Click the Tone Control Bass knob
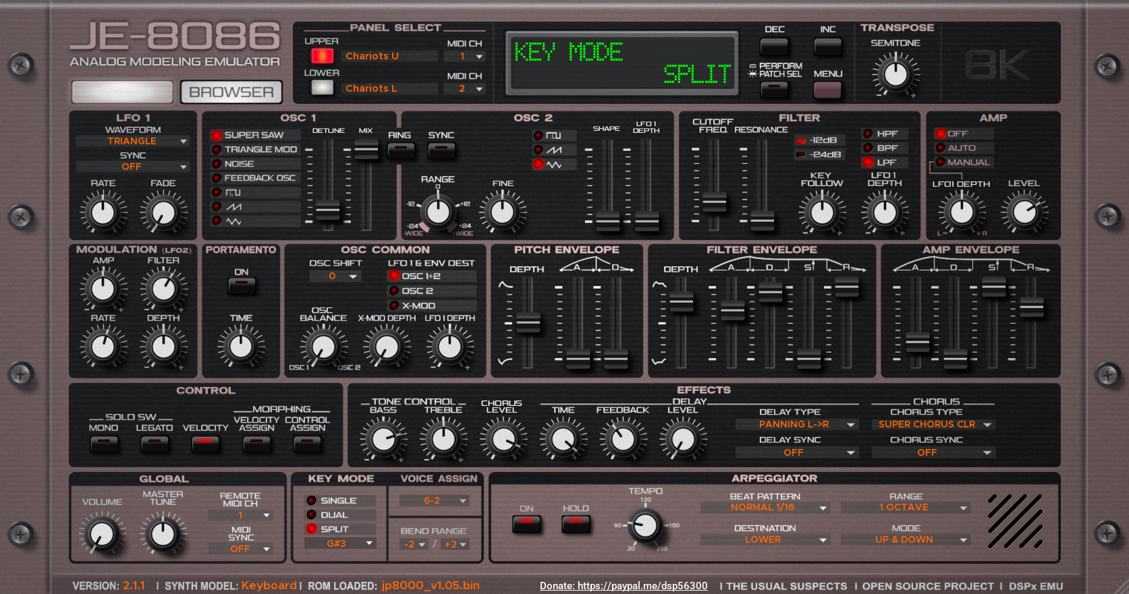 pos(383,440)
